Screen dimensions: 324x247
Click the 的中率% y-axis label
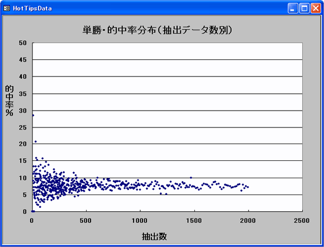(9, 101)
